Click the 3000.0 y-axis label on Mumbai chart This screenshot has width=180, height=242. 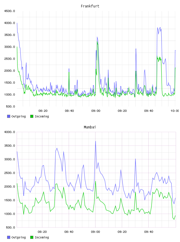click(x=10, y=159)
